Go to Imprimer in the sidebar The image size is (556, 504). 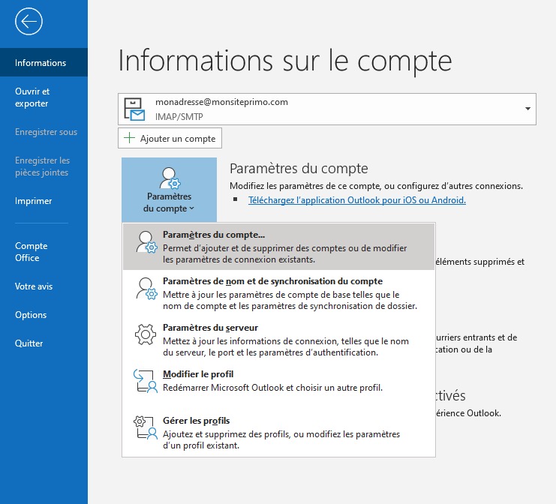click(x=34, y=201)
